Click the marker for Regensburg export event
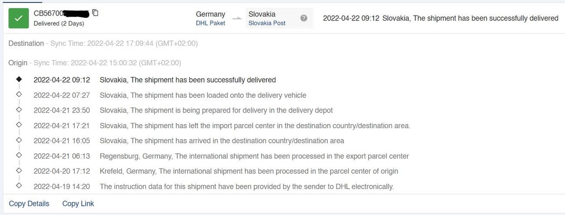 [x=19, y=156]
